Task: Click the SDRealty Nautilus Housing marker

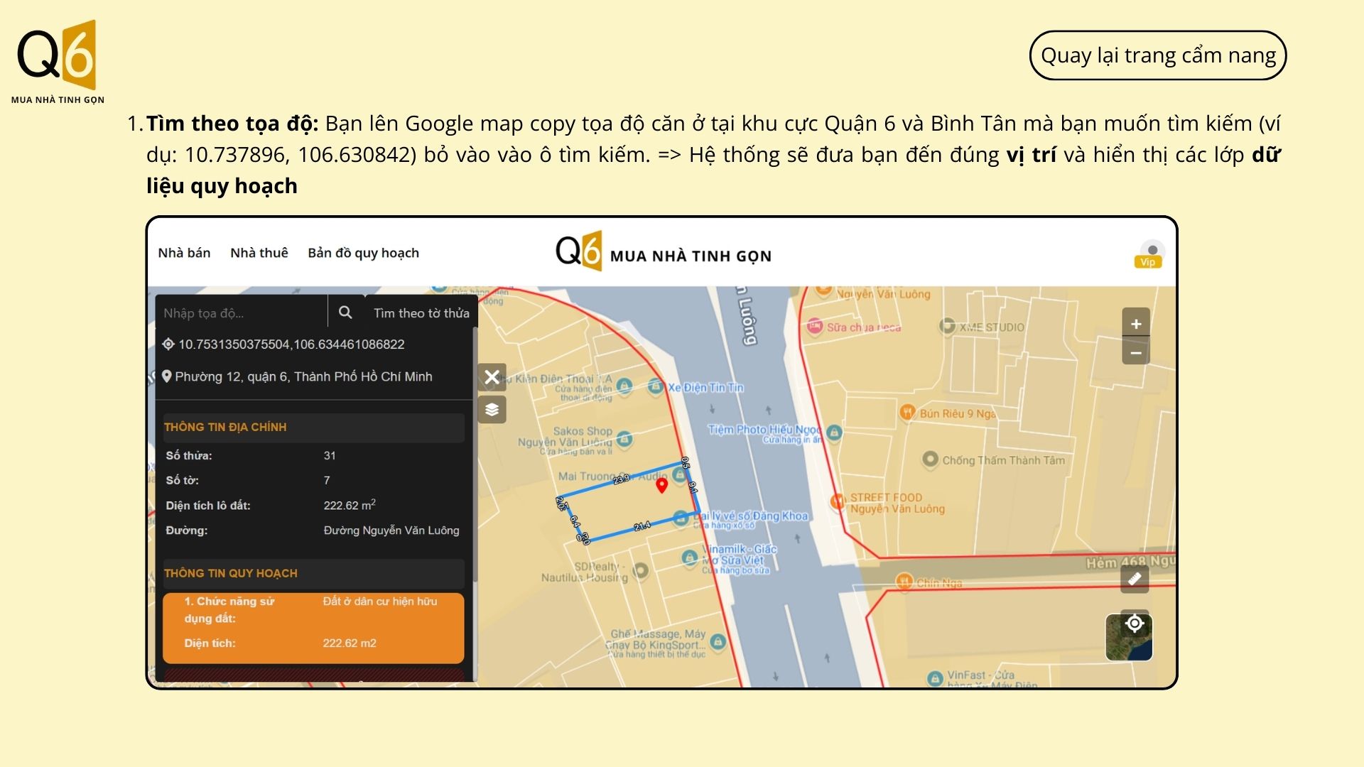Action: 641,570
